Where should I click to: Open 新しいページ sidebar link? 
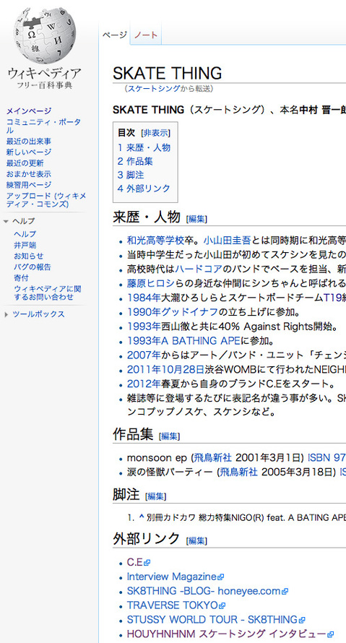[x=29, y=152]
